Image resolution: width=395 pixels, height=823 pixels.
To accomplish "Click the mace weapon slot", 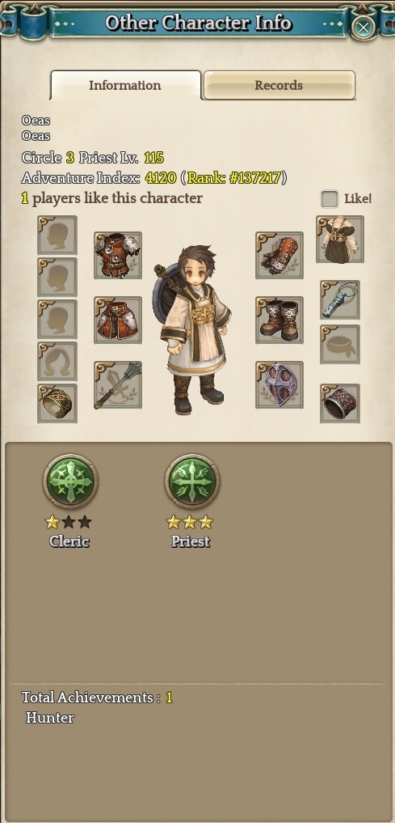I will tap(118, 384).
